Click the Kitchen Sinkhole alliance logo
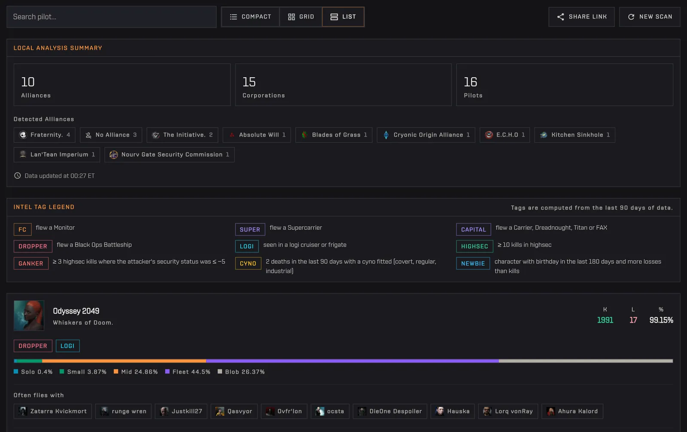This screenshot has height=432, width=687. [544, 135]
